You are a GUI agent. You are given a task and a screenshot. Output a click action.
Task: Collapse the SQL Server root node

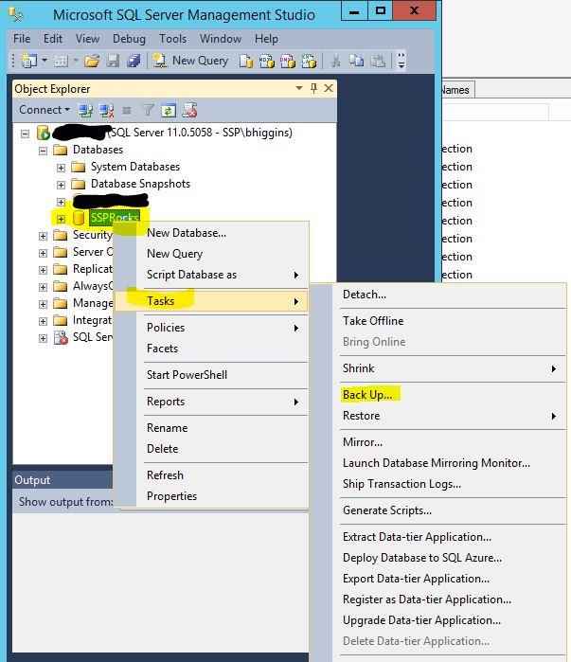[x=26, y=134]
